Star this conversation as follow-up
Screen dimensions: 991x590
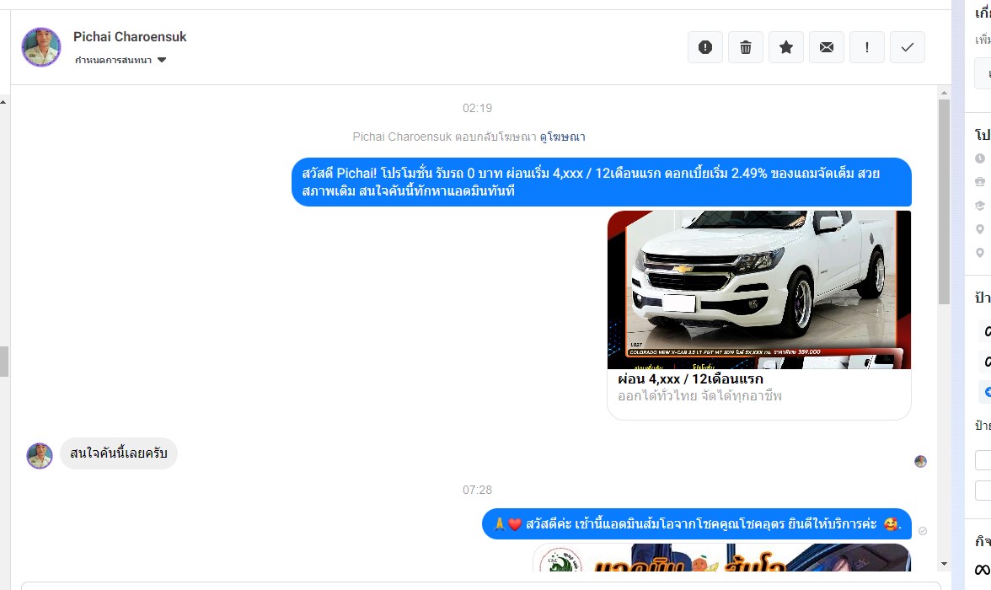pyautogui.click(x=785, y=47)
